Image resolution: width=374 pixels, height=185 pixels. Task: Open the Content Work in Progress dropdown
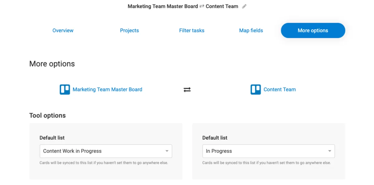[x=103, y=151]
